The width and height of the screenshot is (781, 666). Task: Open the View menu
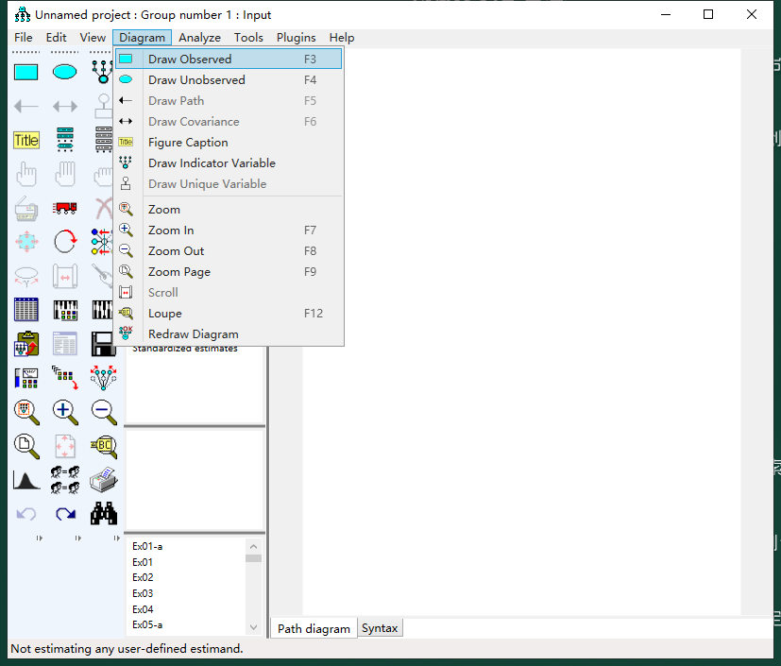coord(93,38)
